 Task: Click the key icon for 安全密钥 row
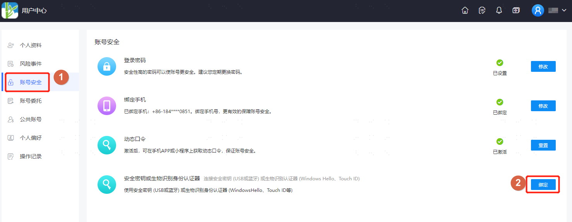coord(107,185)
